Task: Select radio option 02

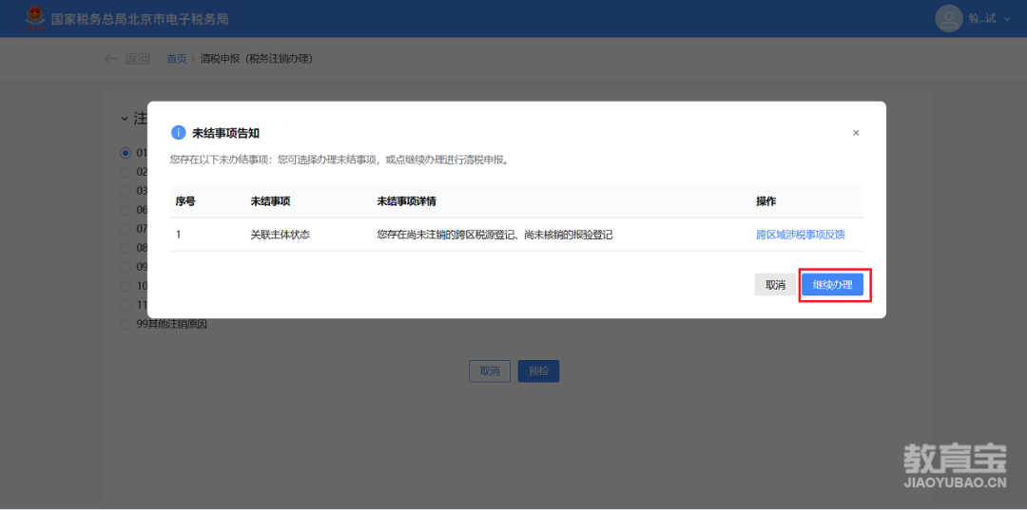Action: pos(126,172)
